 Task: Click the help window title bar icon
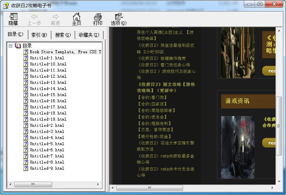(6, 6)
